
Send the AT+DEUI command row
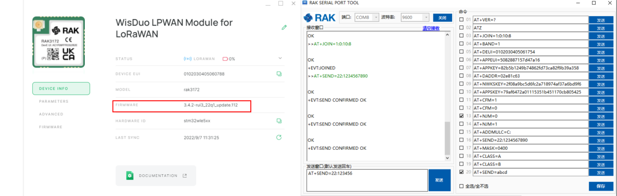click(601, 52)
